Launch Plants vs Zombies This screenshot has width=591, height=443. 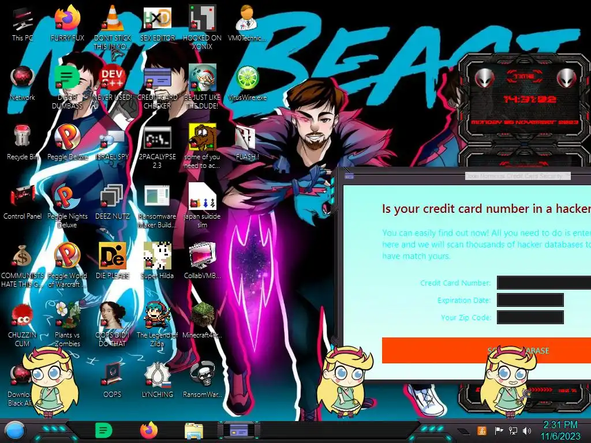[x=68, y=325]
